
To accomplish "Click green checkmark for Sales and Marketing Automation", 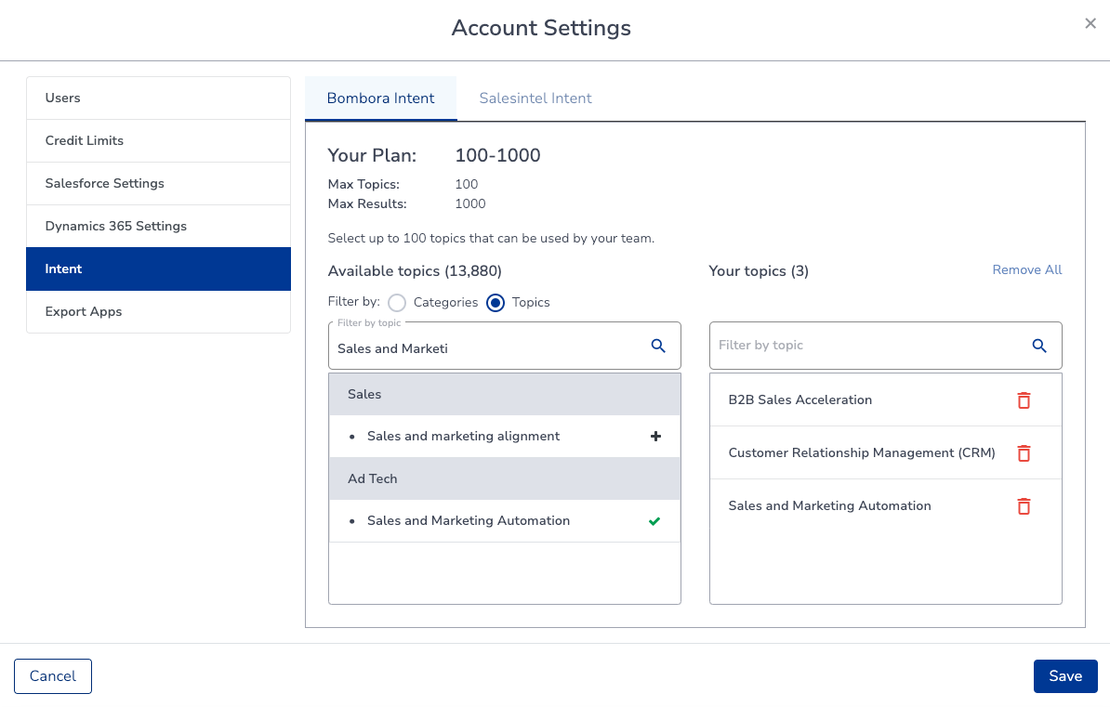I will click(654, 521).
